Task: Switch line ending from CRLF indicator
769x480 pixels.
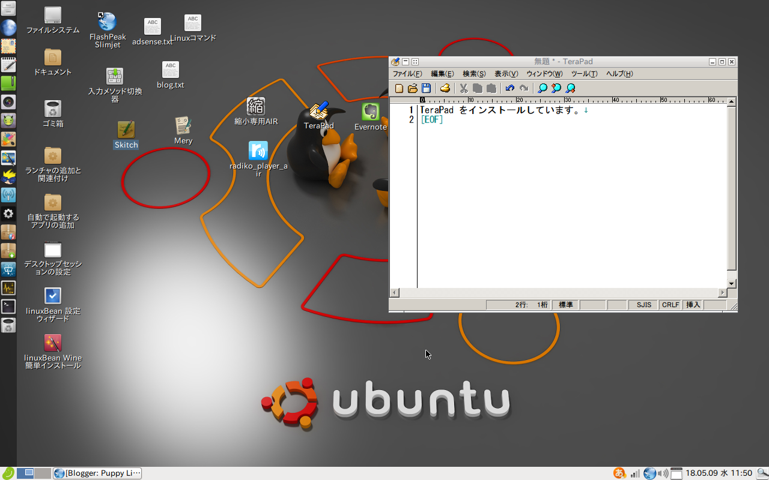Action: (670, 305)
